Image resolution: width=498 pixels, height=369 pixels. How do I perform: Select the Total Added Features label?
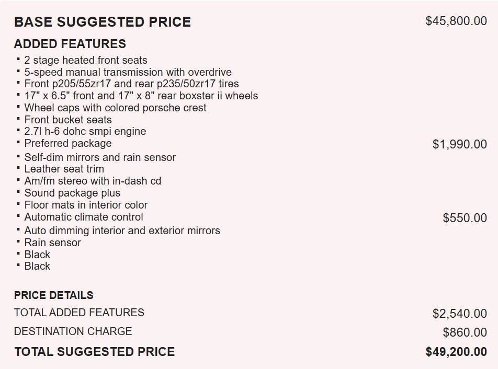click(79, 313)
